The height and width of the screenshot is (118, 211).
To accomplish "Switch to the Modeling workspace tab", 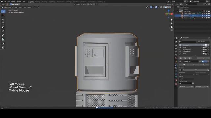I will [x=37, y=2].
